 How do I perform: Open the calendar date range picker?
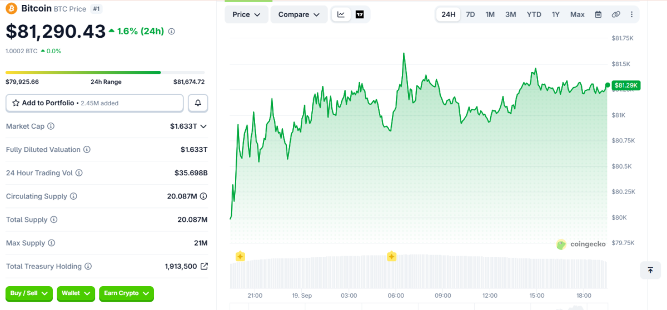(x=598, y=14)
